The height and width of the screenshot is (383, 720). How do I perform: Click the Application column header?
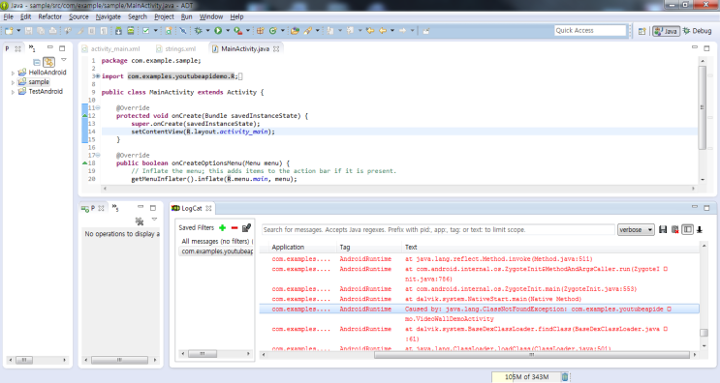(x=288, y=247)
